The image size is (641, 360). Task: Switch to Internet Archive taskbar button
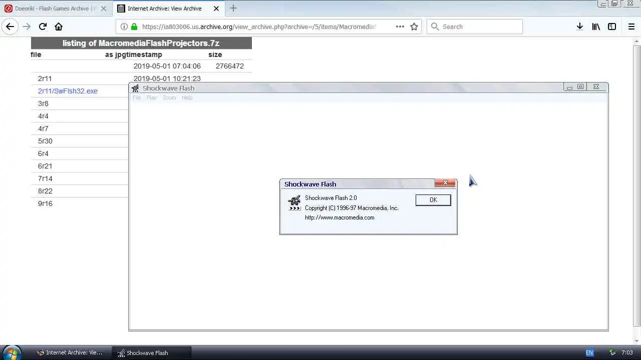pyautogui.click(x=70, y=352)
